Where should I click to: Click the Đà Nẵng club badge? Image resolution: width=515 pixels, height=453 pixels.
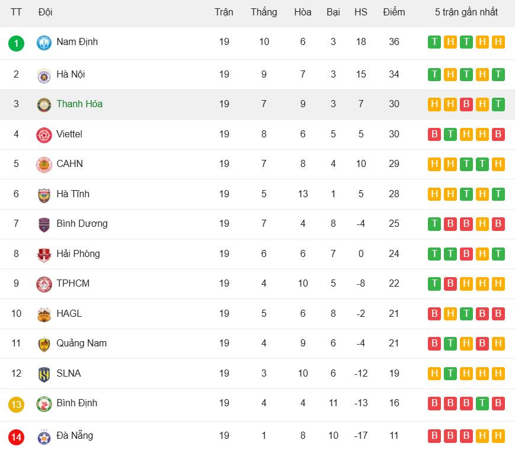(44, 436)
